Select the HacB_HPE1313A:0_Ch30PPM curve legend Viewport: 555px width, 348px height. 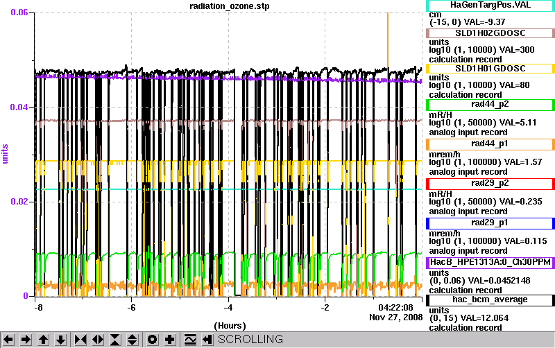click(x=490, y=263)
